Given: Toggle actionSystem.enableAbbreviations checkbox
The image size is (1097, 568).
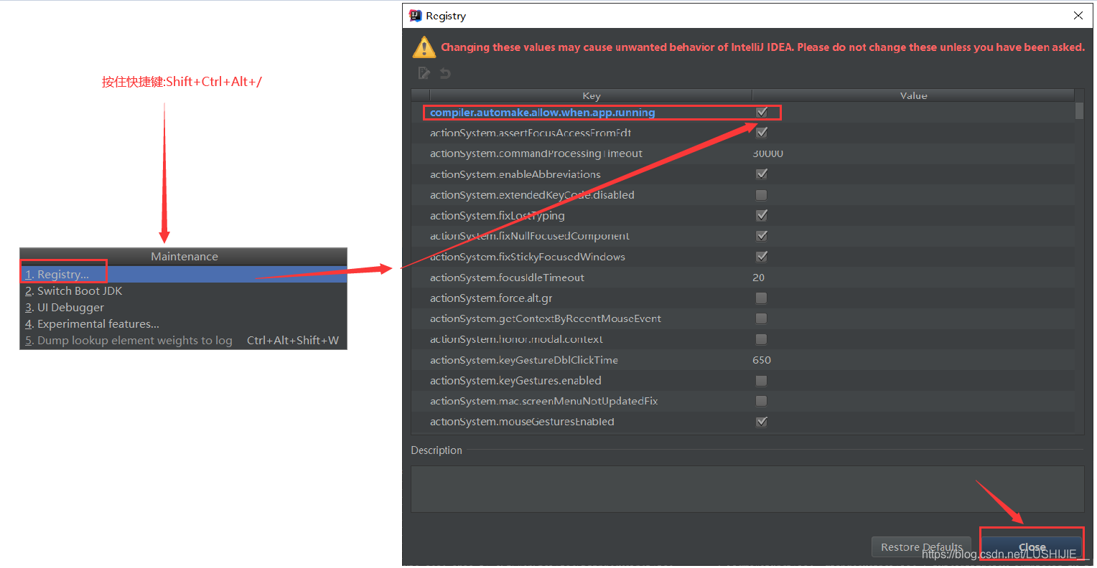Looking at the screenshot, I should tap(762, 174).
